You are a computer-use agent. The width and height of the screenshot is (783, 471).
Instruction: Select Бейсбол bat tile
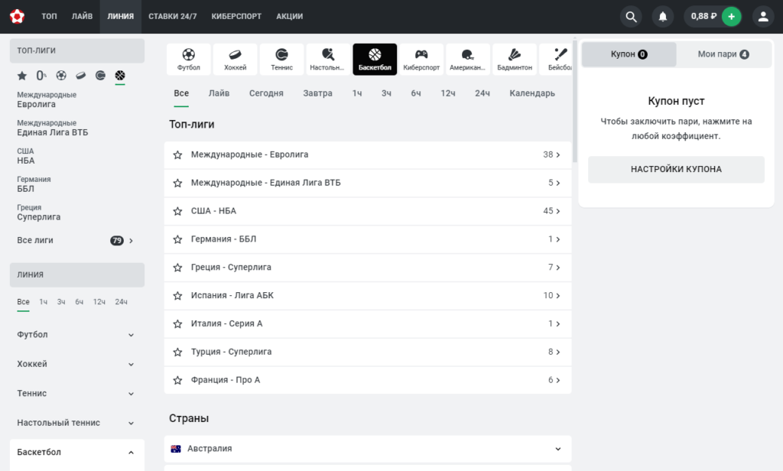(556, 60)
